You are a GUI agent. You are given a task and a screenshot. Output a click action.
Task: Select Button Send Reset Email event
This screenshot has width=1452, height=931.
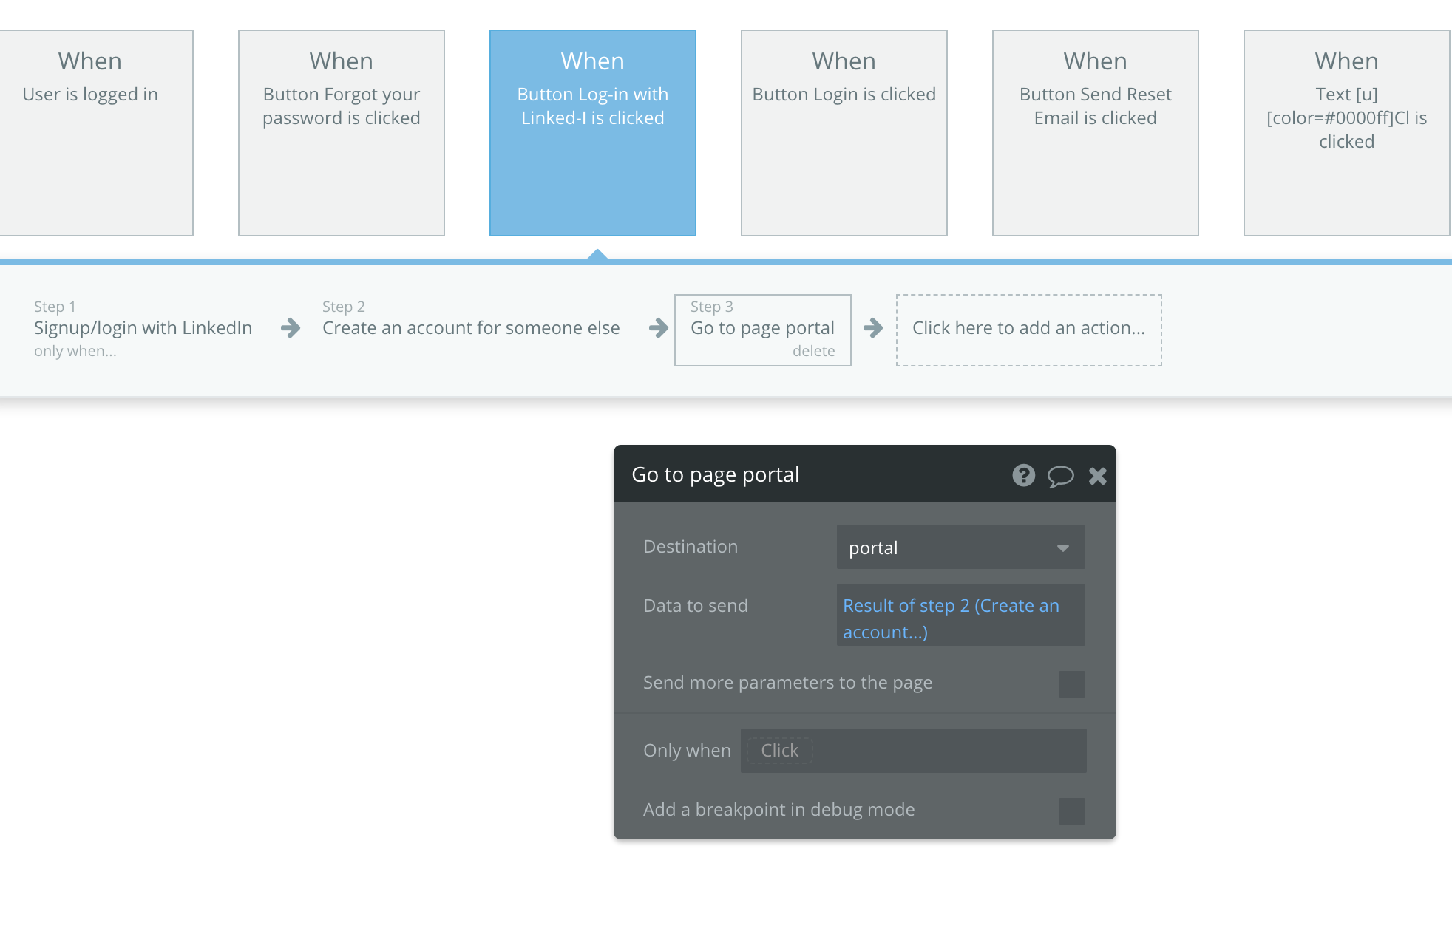(x=1096, y=133)
